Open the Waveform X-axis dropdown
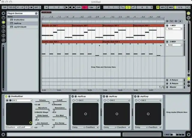Image resolution: width=192 pixels, height=138 pixels. [x=12, y=127]
